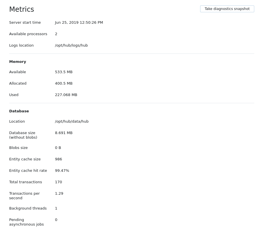Click the Blobs size value 0 B
This screenshot has width=262, height=233.
click(58, 148)
